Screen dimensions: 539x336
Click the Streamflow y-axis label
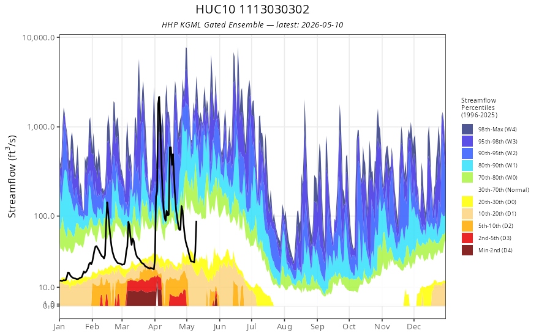(12, 176)
